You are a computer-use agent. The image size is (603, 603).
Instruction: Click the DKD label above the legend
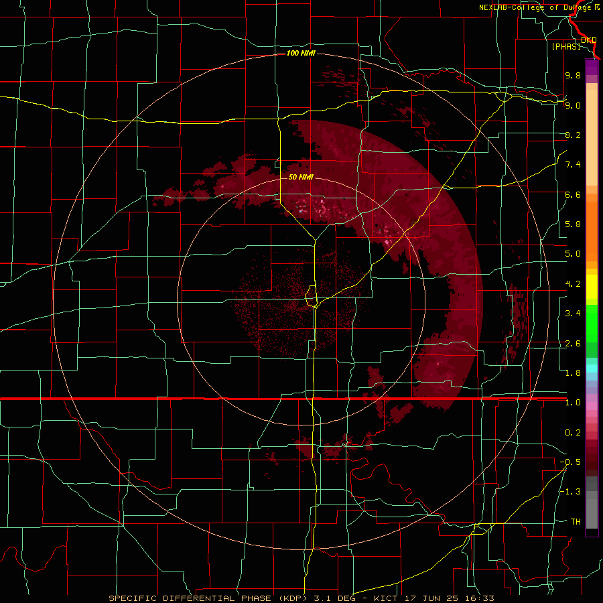[x=589, y=40]
